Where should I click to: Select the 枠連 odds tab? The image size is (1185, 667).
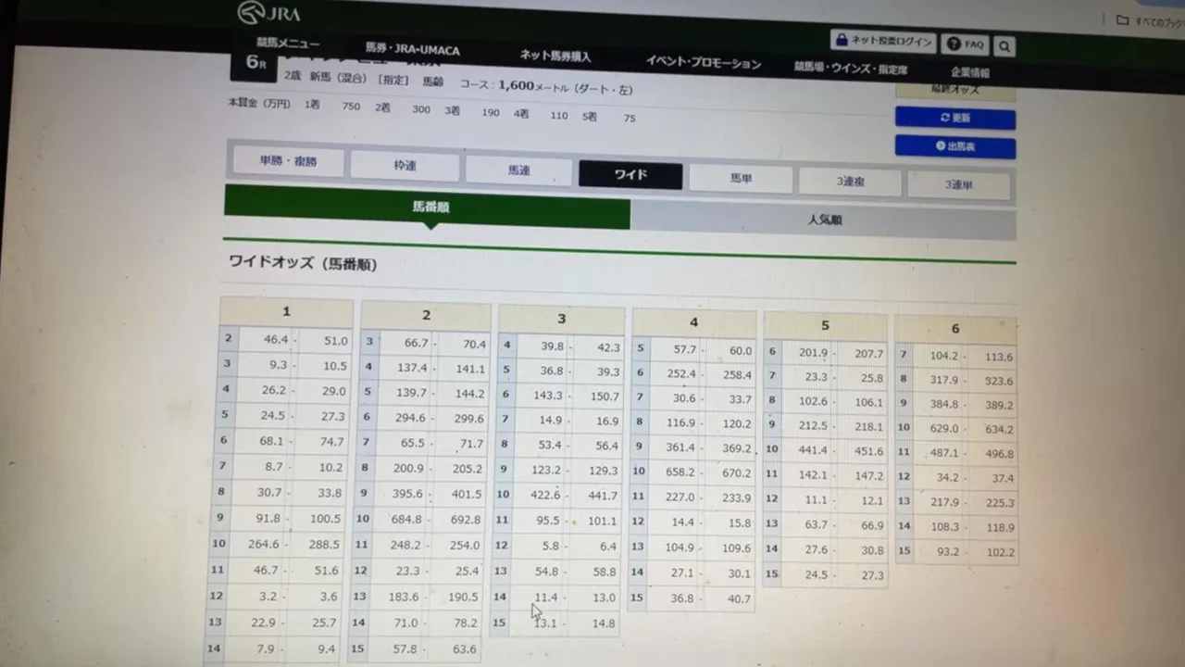click(x=405, y=166)
